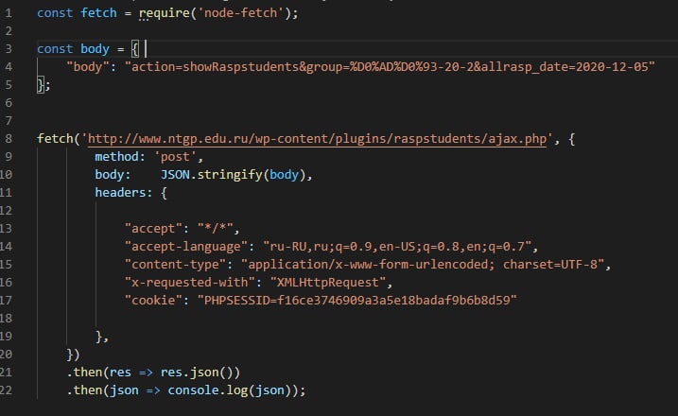This screenshot has height=416, width=678.
Task: Click the URL string in the fetch call
Action: coord(317,139)
